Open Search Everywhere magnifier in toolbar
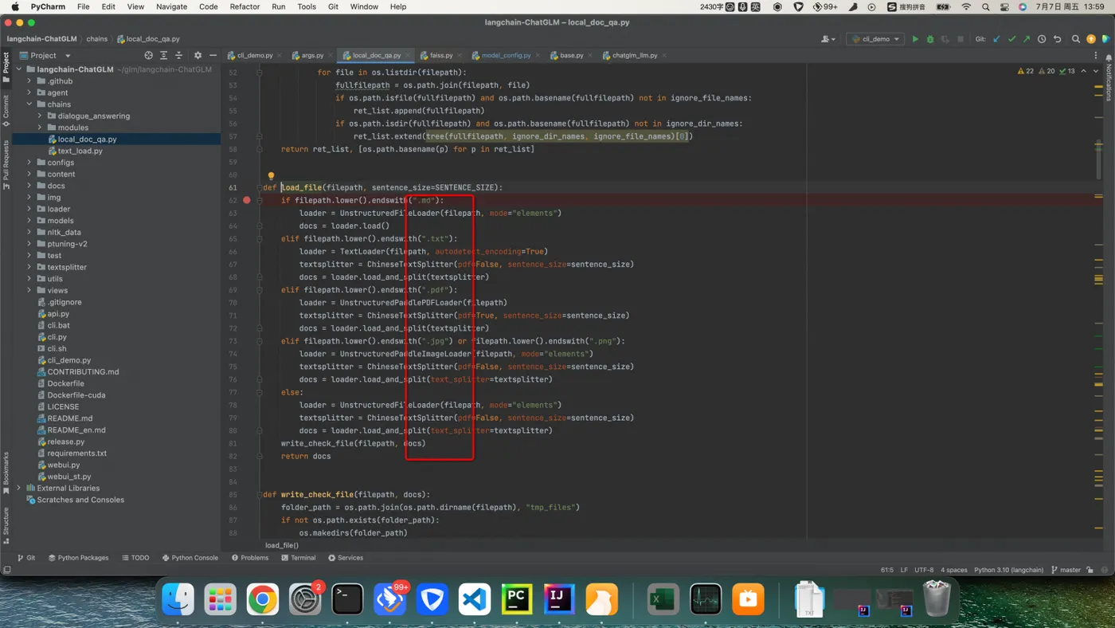Image resolution: width=1115 pixels, height=628 pixels. (1076, 39)
